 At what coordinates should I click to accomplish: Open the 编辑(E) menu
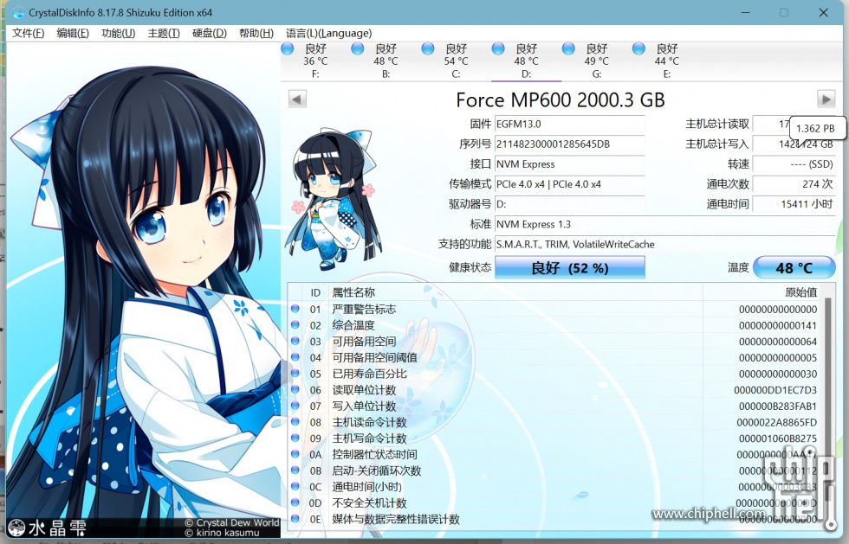click(73, 33)
